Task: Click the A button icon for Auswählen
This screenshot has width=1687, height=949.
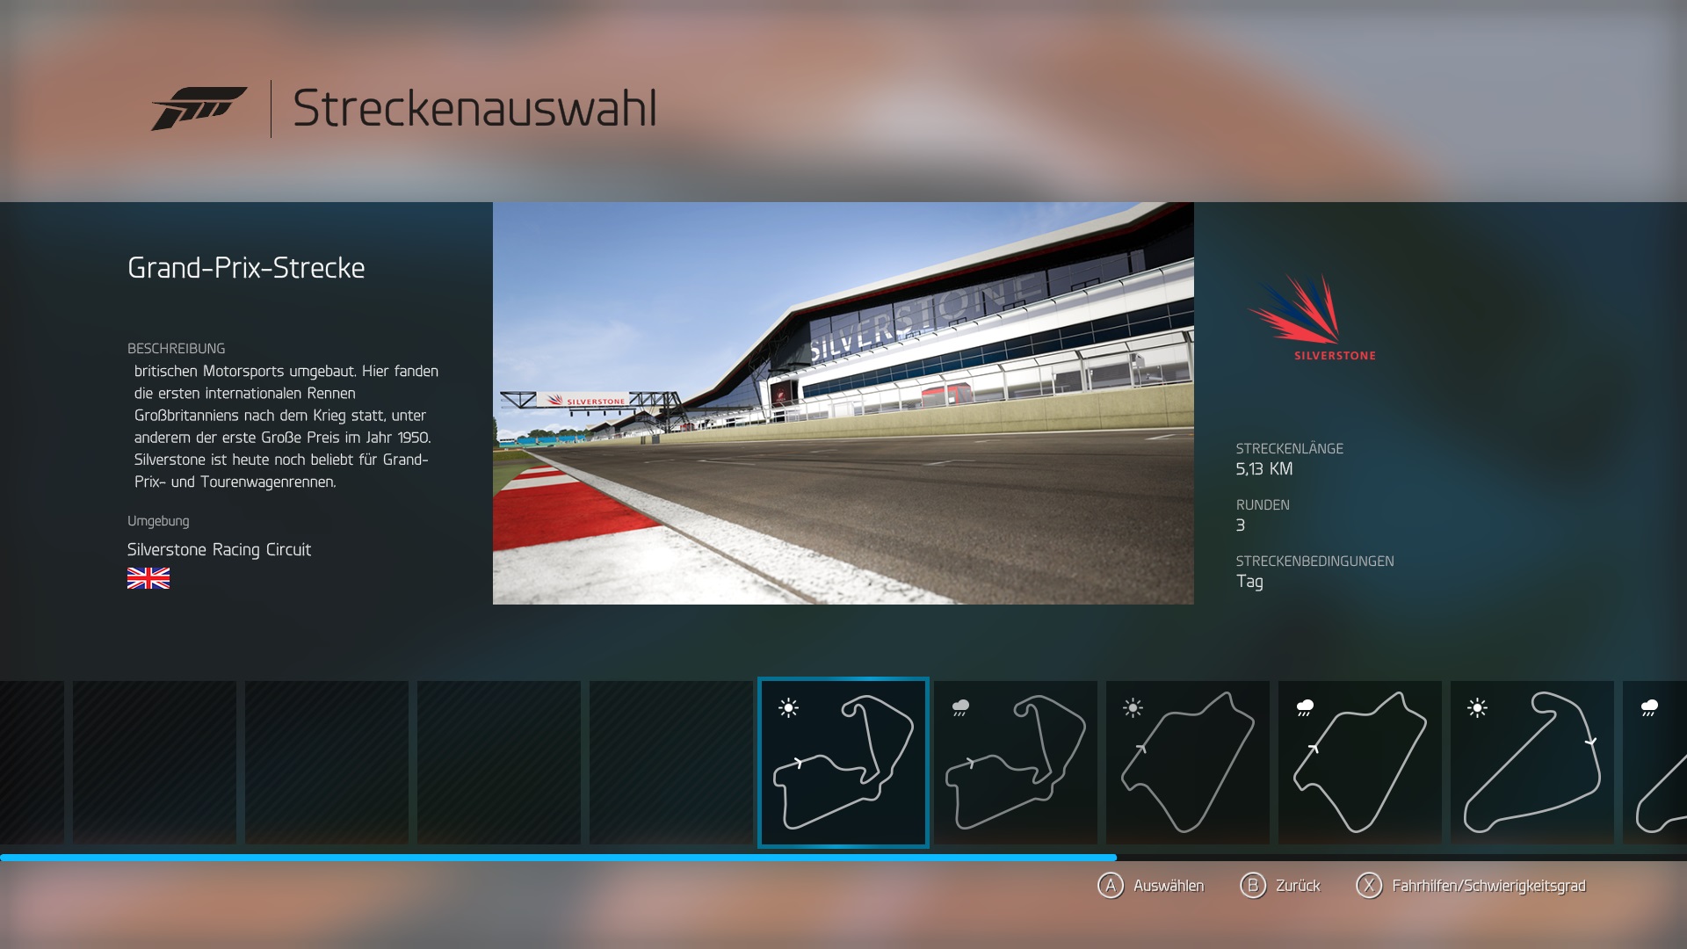Action: tap(1111, 886)
